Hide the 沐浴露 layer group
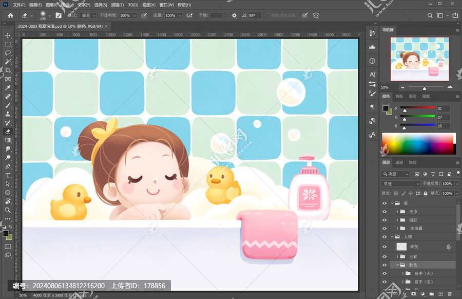 coord(384,229)
